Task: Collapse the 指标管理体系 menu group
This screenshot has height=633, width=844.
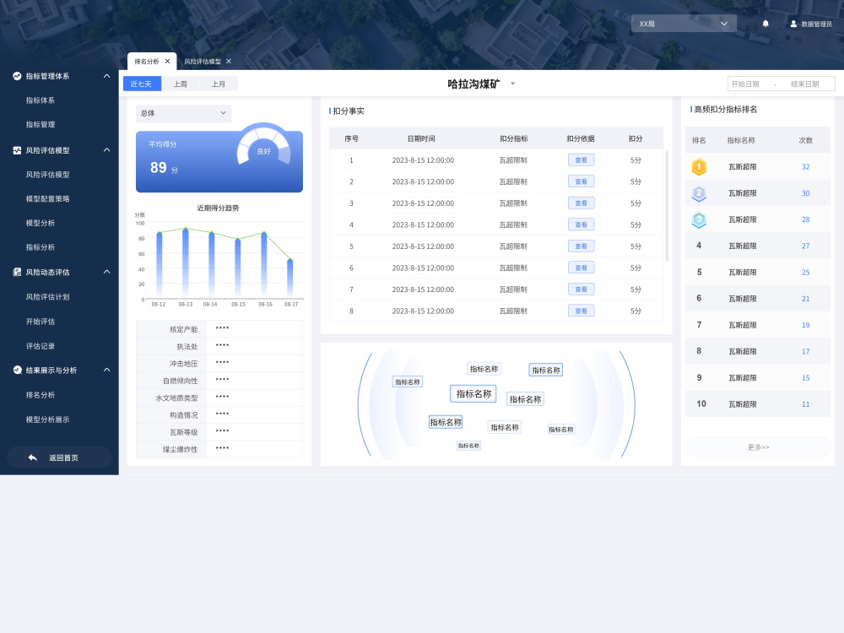Action: [106, 76]
